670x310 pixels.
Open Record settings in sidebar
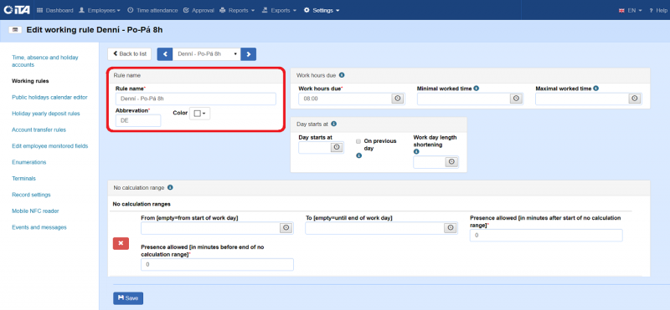(x=31, y=195)
